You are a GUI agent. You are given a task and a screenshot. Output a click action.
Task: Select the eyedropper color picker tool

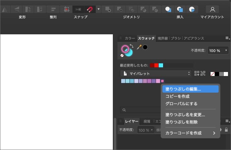(139, 47)
